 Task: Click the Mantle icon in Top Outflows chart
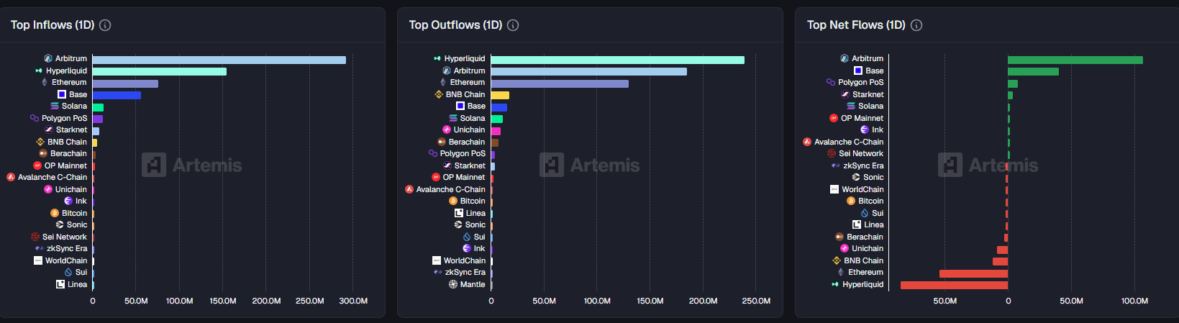pyautogui.click(x=453, y=284)
